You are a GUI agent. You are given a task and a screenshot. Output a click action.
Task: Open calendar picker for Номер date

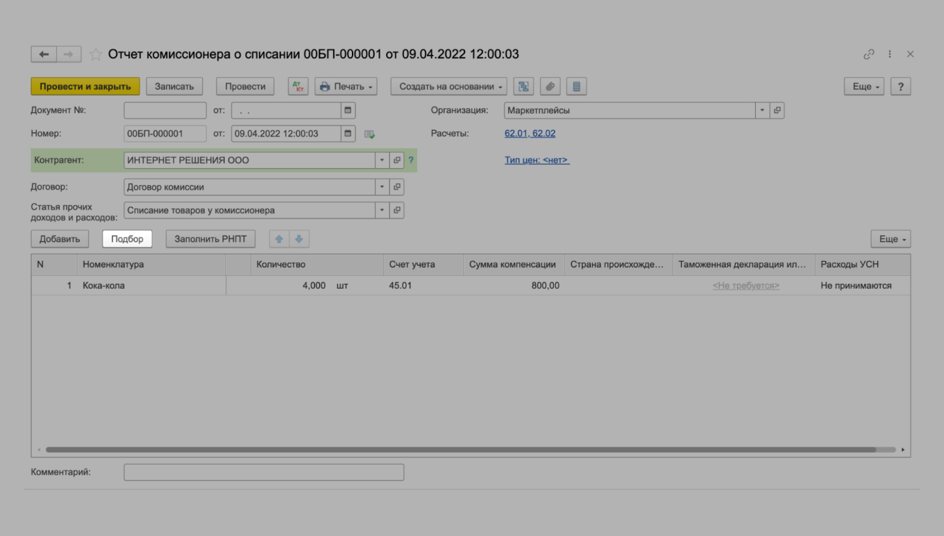[x=348, y=133]
